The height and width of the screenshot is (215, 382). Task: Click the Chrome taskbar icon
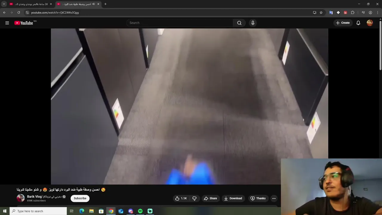(111, 211)
